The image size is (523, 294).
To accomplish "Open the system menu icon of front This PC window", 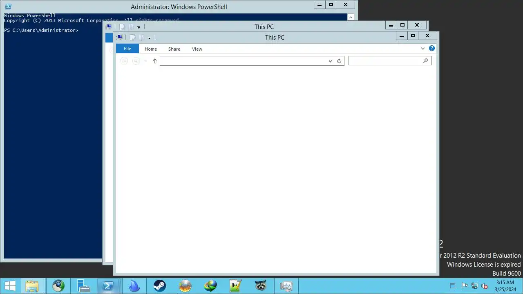I will pos(119,37).
